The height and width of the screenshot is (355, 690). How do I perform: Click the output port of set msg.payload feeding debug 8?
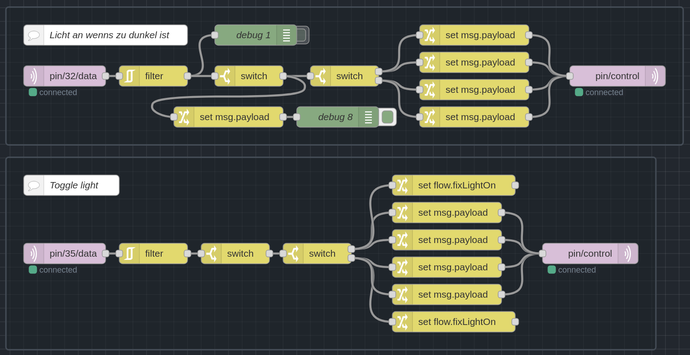[283, 117]
